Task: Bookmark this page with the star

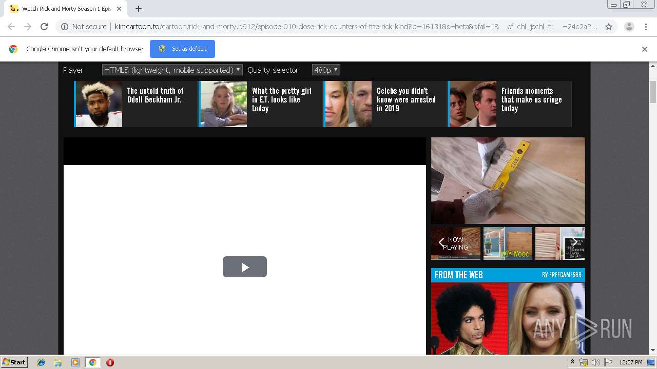Action: 609,27
